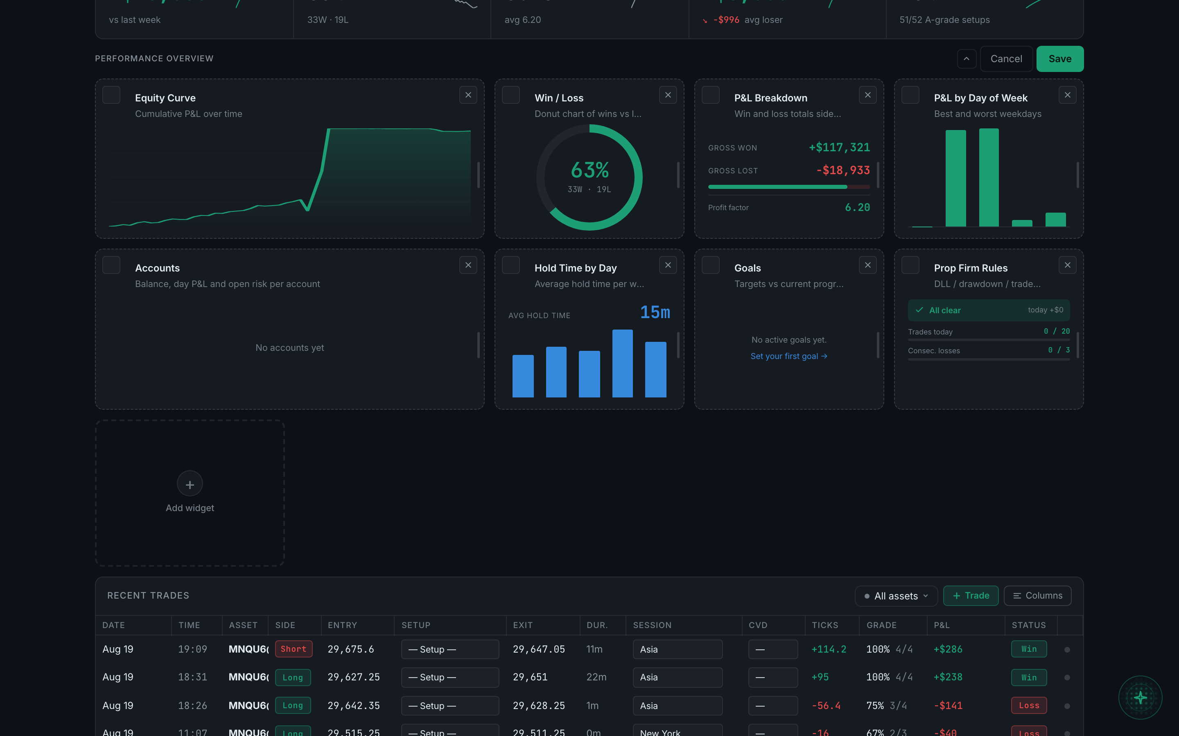Remove the P&L Breakdown widget
The height and width of the screenshot is (736, 1179).
(x=867, y=95)
